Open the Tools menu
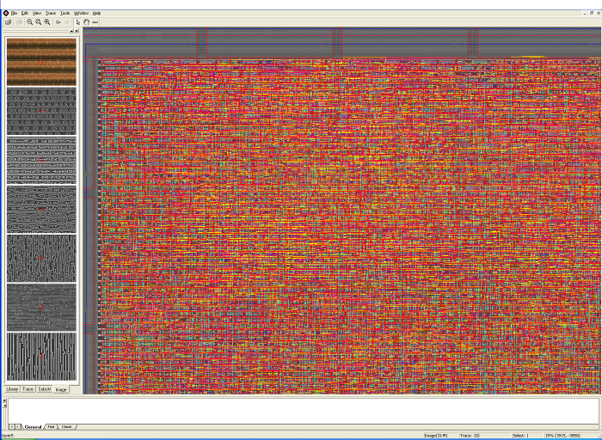This screenshot has height=440, width=602. [64, 14]
